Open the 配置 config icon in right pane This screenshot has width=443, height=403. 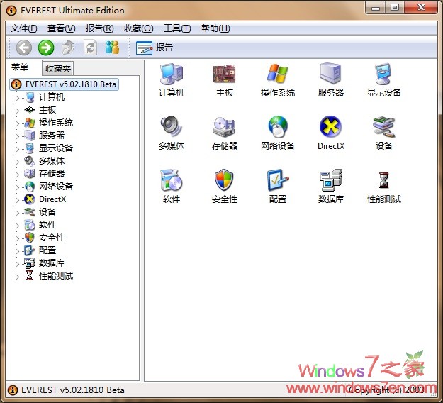(277, 180)
